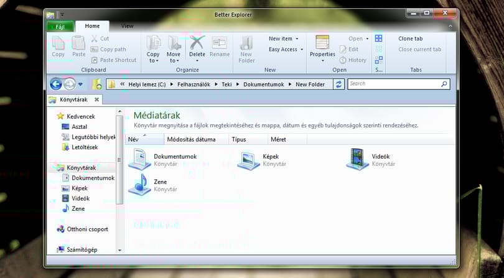Click Close current tab button
Screen dimensions: 504x278
point(420,50)
